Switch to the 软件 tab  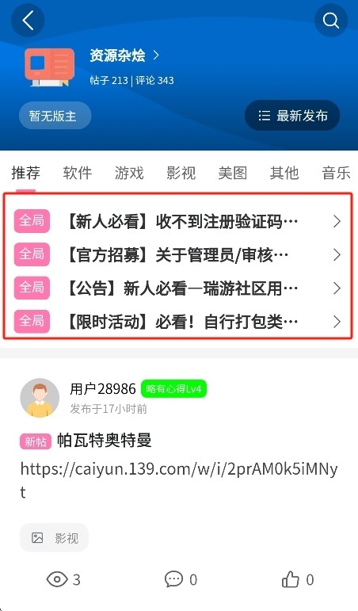coord(78,173)
